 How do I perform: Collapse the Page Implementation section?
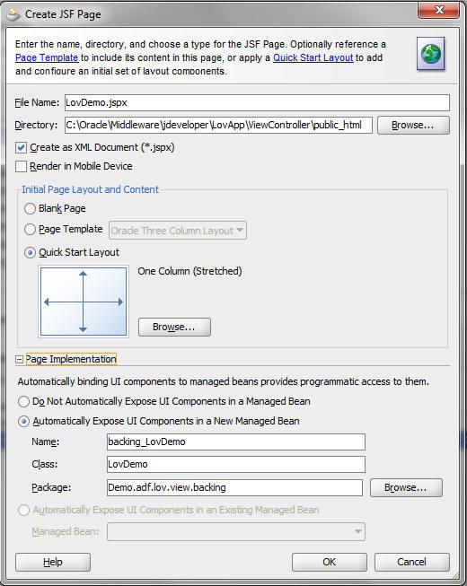(19, 360)
